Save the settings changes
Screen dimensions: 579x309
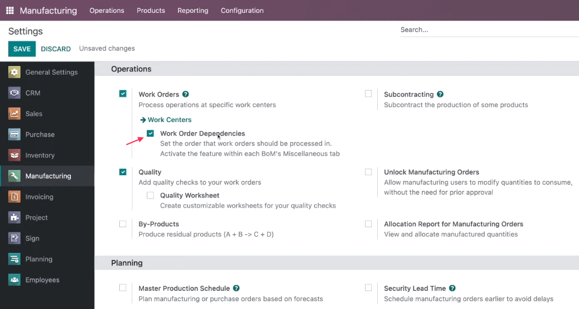22,48
